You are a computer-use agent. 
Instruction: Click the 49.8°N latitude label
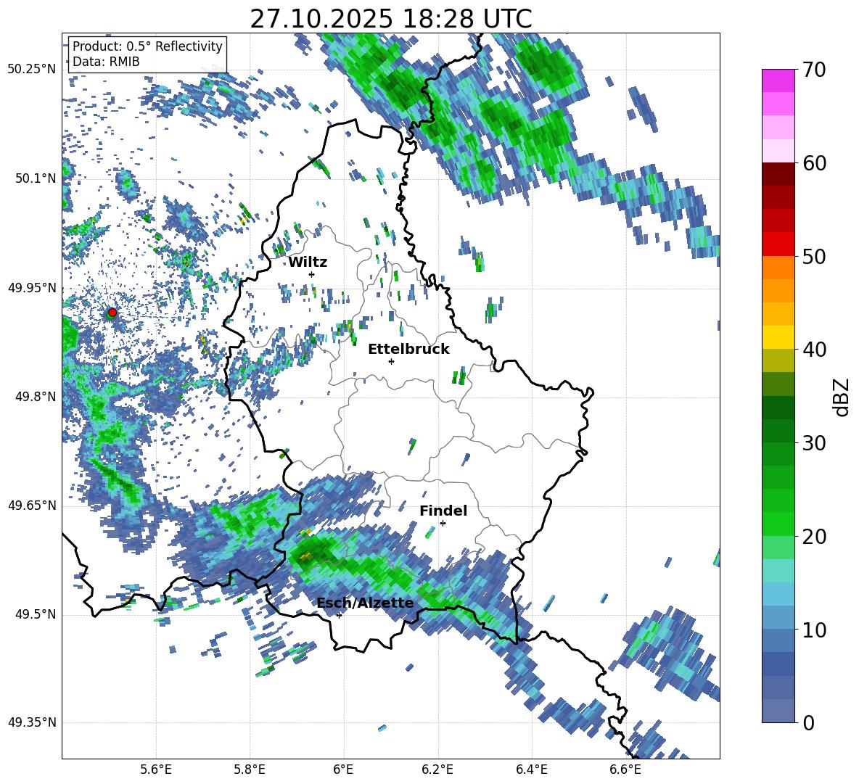(x=35, y=397)
